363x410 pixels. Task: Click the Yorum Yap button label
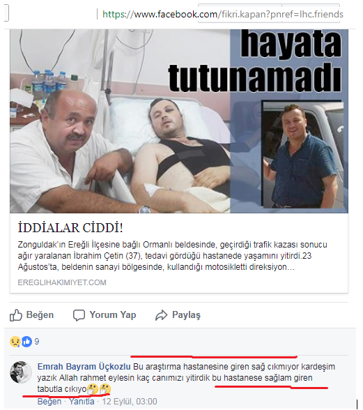coord(113,315)
